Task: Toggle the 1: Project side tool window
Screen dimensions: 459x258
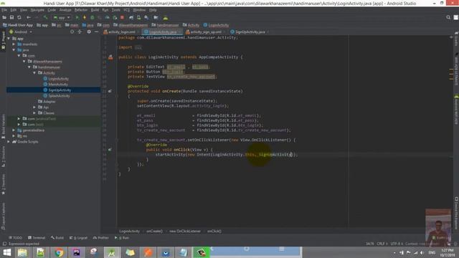Action: (3, 40)
